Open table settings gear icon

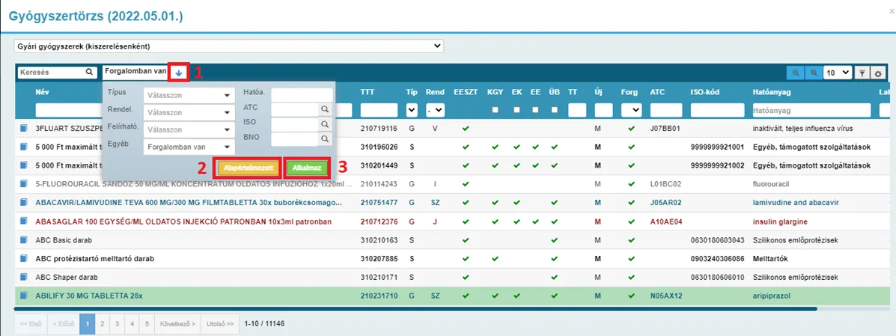(x=878, y=73)
